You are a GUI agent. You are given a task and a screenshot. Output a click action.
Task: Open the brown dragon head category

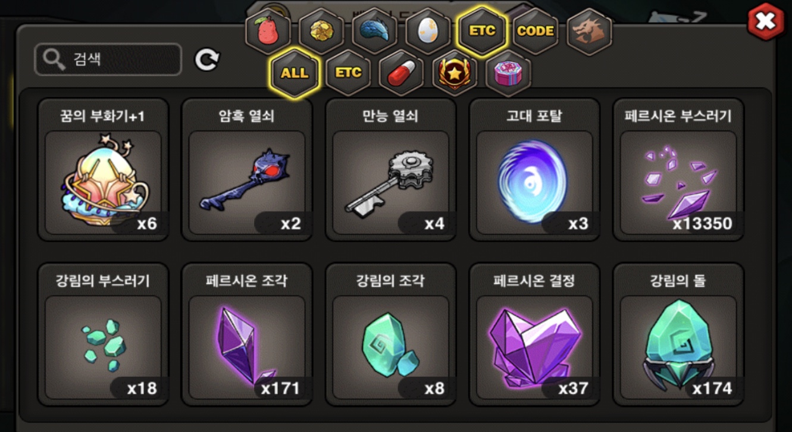589,31
